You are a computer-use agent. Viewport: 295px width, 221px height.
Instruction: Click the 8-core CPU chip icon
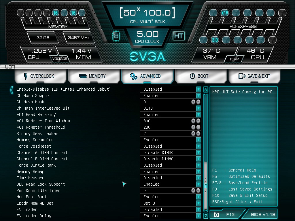point(116,36)
